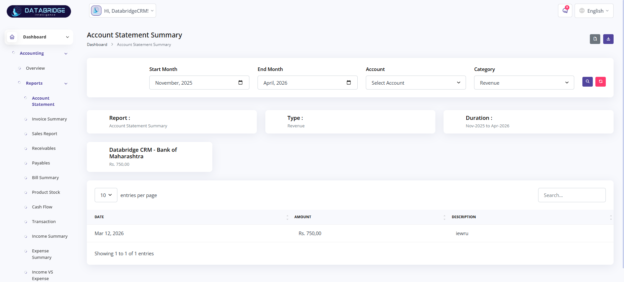Collapse the Accounting menu chevron
Screen dimensions: 624x282
[66, 54]
